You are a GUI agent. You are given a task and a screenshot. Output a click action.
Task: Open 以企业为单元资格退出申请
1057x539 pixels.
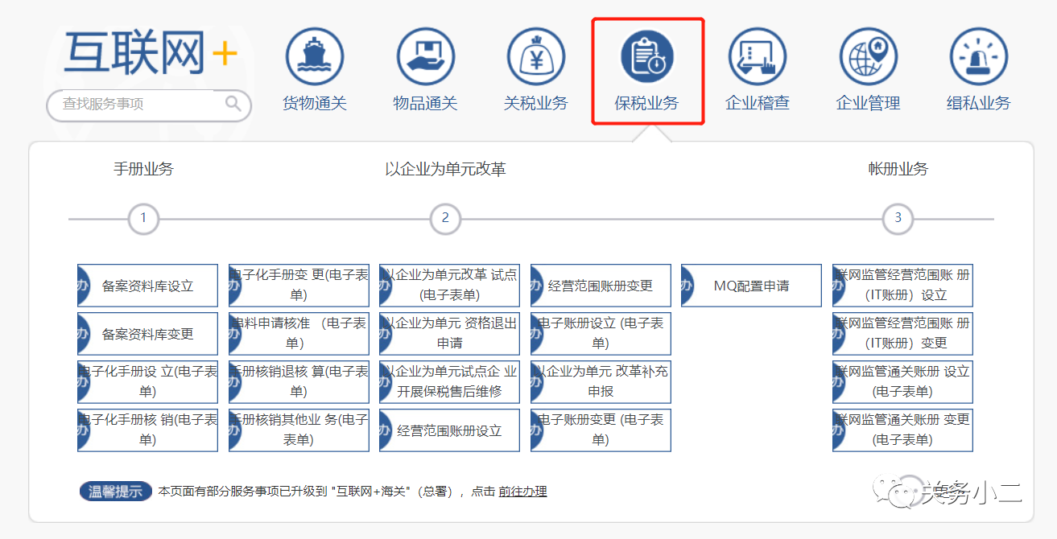coord(449,334)
